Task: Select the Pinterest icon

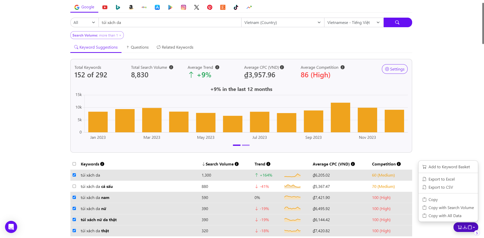Action: [210, 7]
